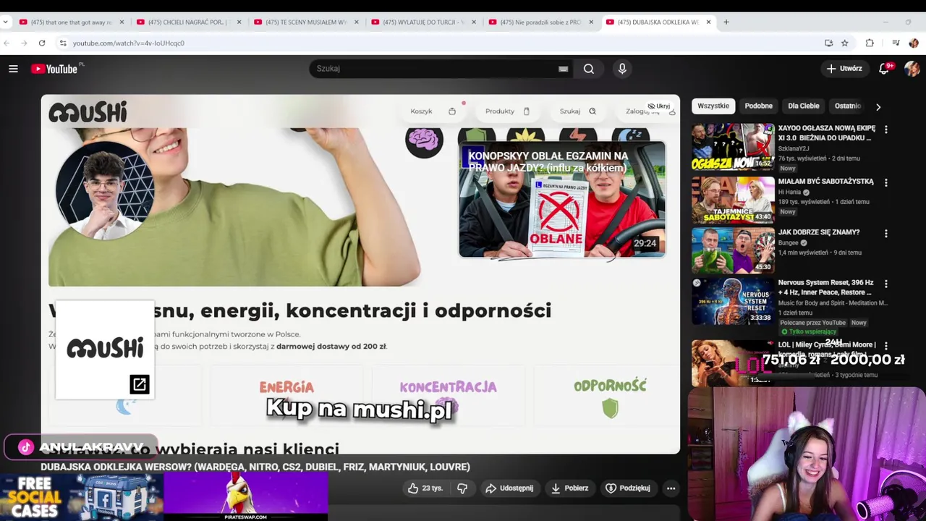Image resolution: width=926 pixels, height=521 pixels.
Task: Go forward with browser forward arrow
Action: [x=24, y=43]
